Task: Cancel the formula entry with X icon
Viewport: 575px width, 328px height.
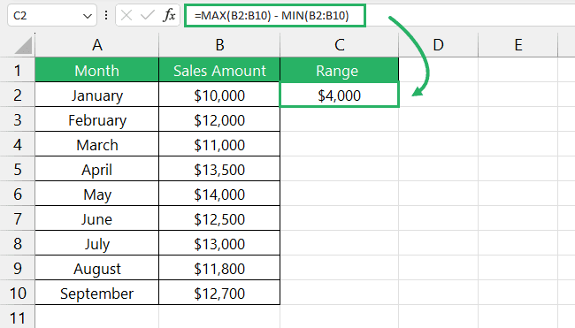Action: (126, 15)
